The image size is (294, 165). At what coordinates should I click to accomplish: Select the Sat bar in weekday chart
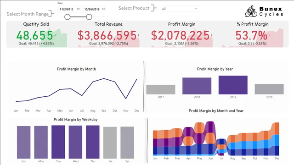click(x=127, y=143)
